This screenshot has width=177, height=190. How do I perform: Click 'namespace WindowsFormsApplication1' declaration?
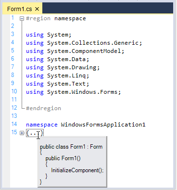[x=86, y=125]
